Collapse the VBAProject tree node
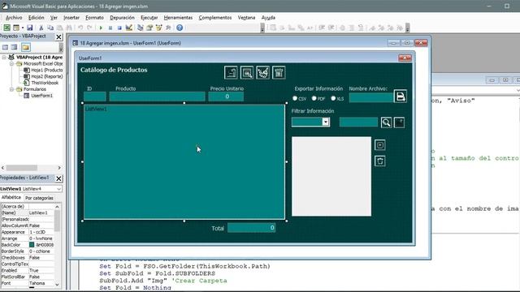This screenshot has width=520, height=292. [4, 58]
